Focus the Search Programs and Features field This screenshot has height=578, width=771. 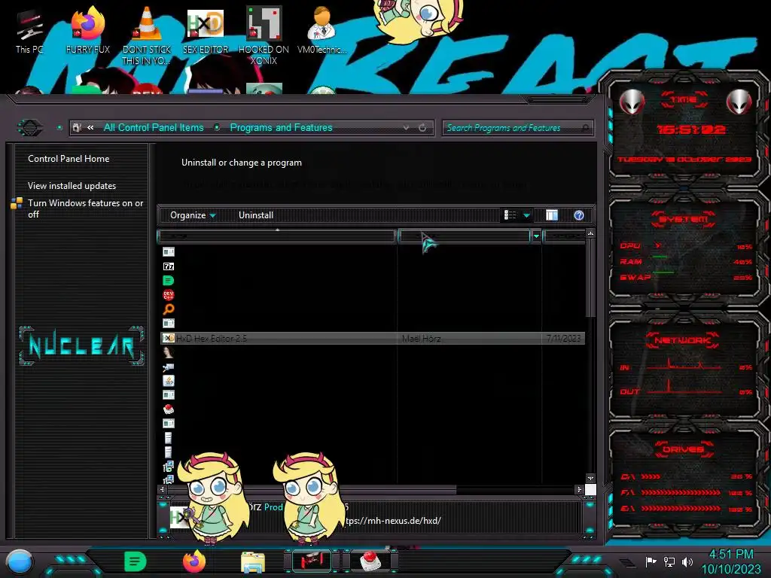tap(518, 128)
